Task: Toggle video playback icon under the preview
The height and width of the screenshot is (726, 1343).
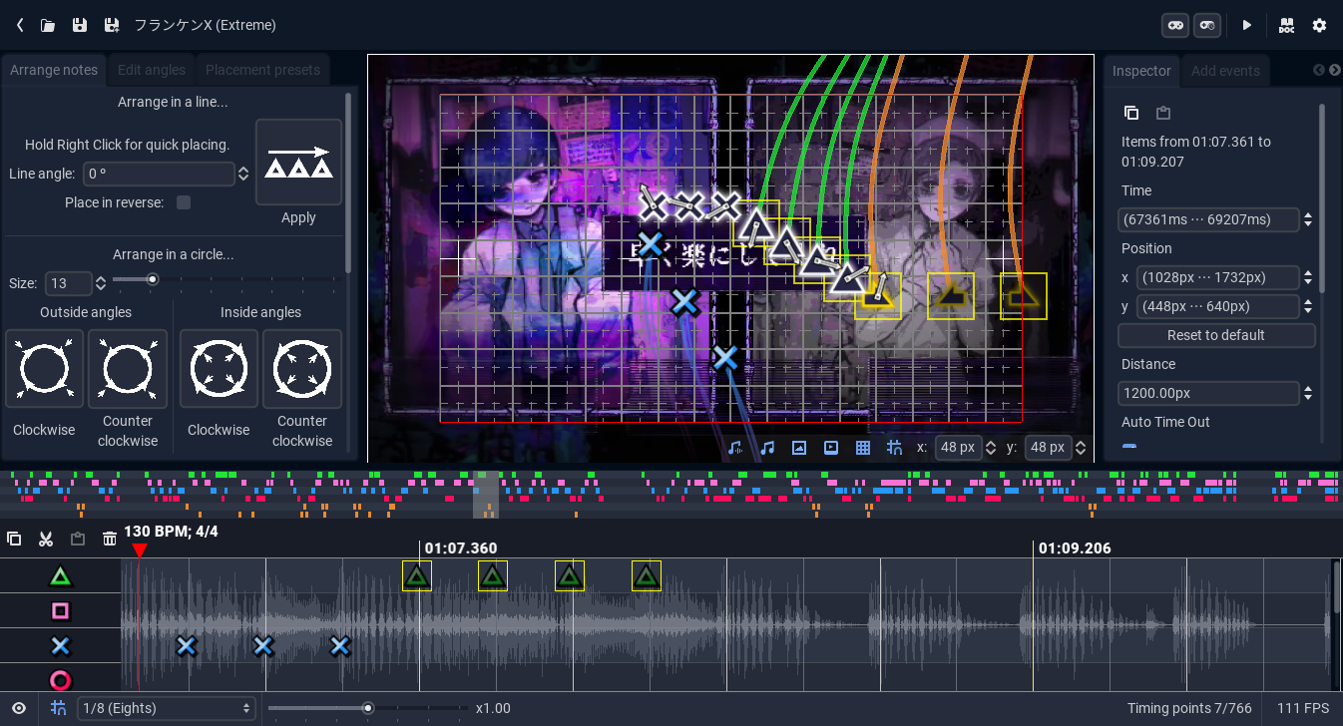Action: tap(831, 448)
